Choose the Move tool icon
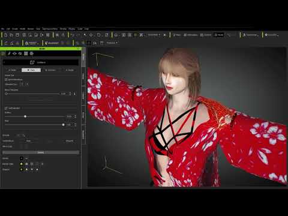The height and width of the screenshot is (216, 288). 91,35
